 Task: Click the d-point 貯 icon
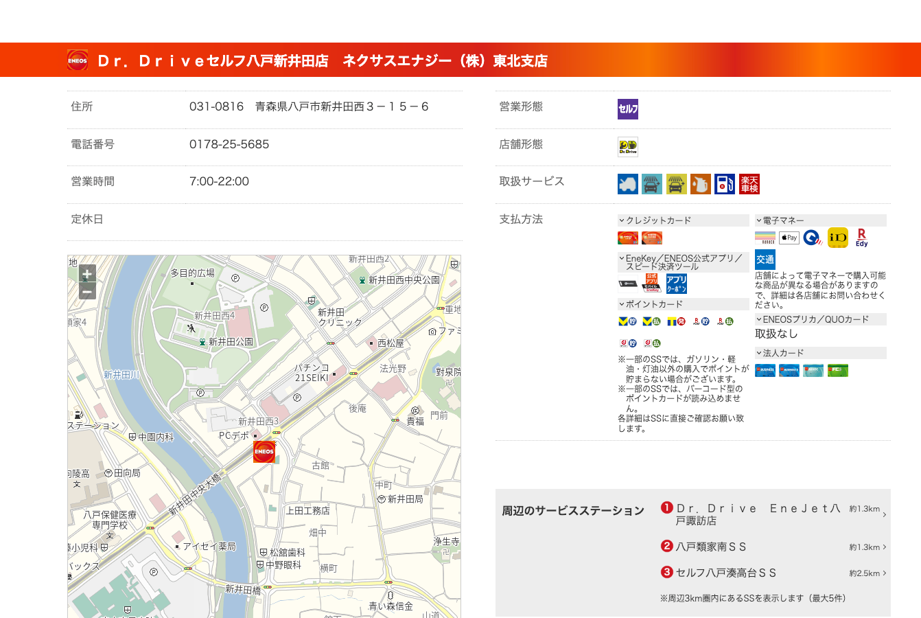click(628, 343)
